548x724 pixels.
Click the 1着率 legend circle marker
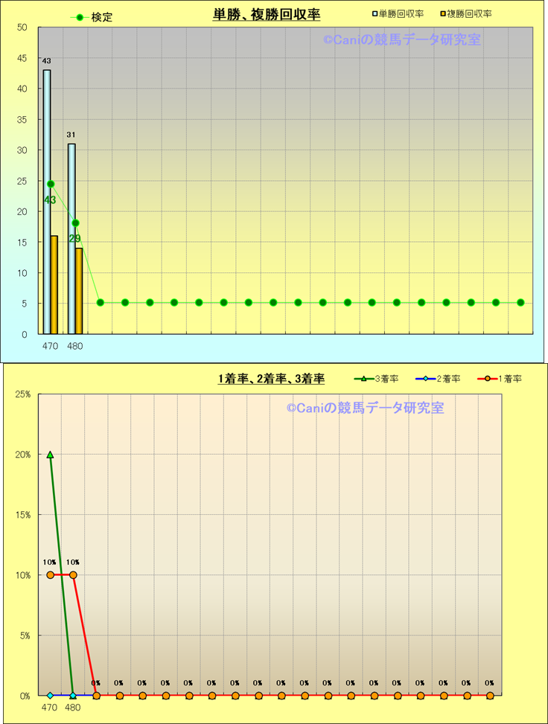pos(487,379)
